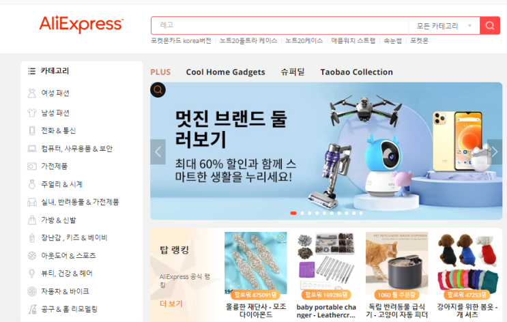
Task: Select the second banner carousel dot
Action: [302, 213]
